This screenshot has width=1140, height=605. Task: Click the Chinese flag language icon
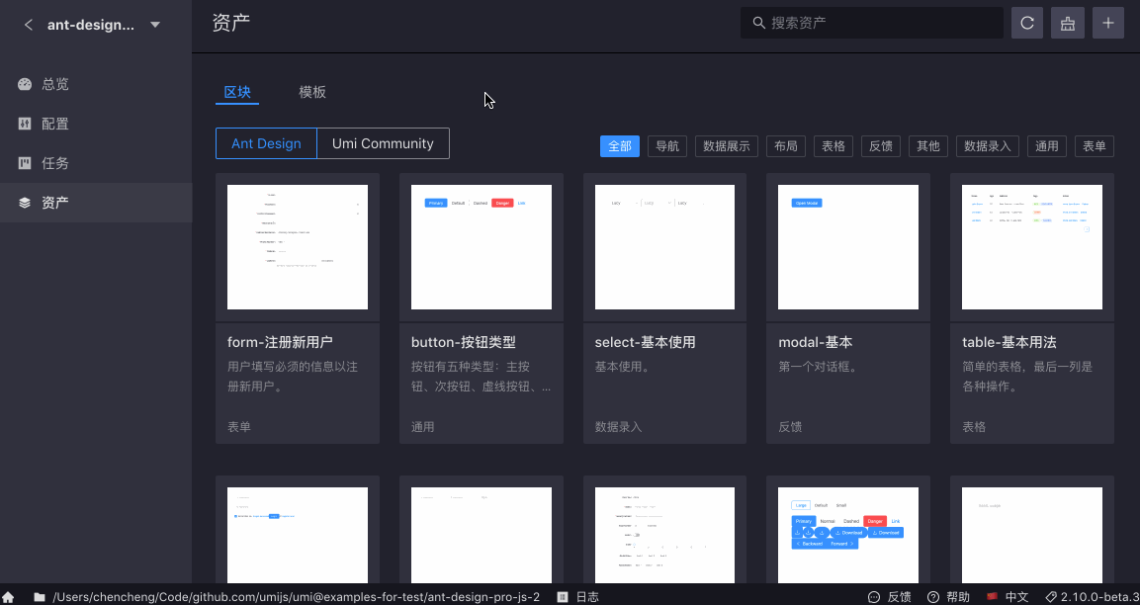point(993,597)
